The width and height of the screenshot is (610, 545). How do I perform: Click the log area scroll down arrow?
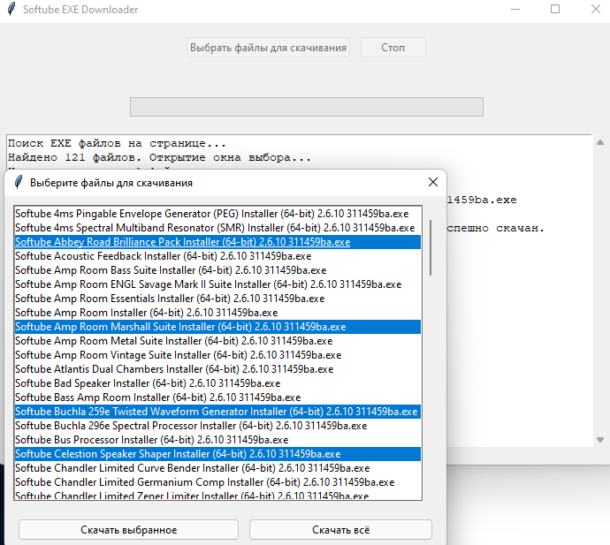[600, 440]
